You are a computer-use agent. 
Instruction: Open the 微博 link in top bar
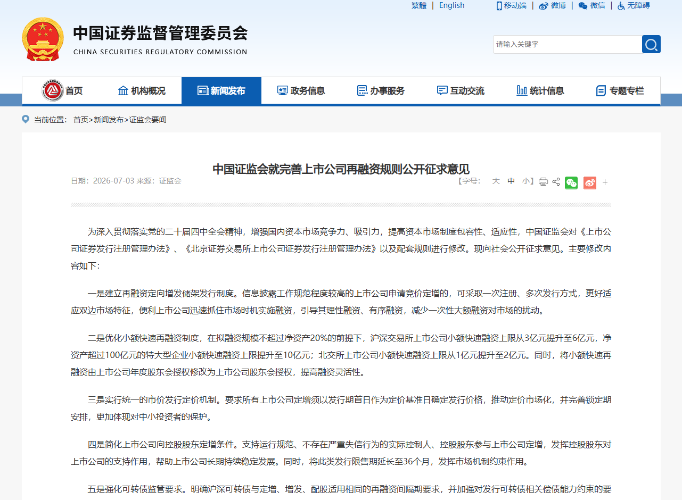point(558,5)
